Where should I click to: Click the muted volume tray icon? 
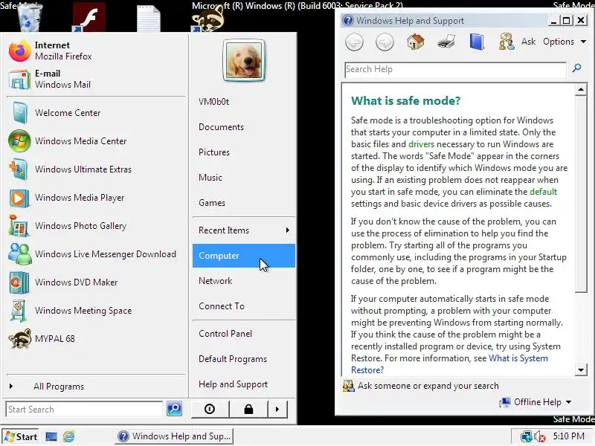[539, 436]
